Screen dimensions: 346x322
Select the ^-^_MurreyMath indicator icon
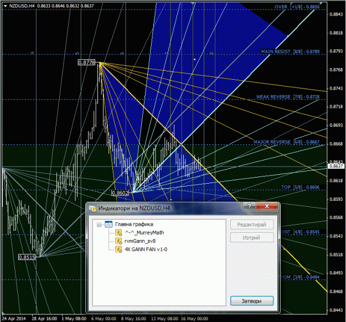point(118,233)
